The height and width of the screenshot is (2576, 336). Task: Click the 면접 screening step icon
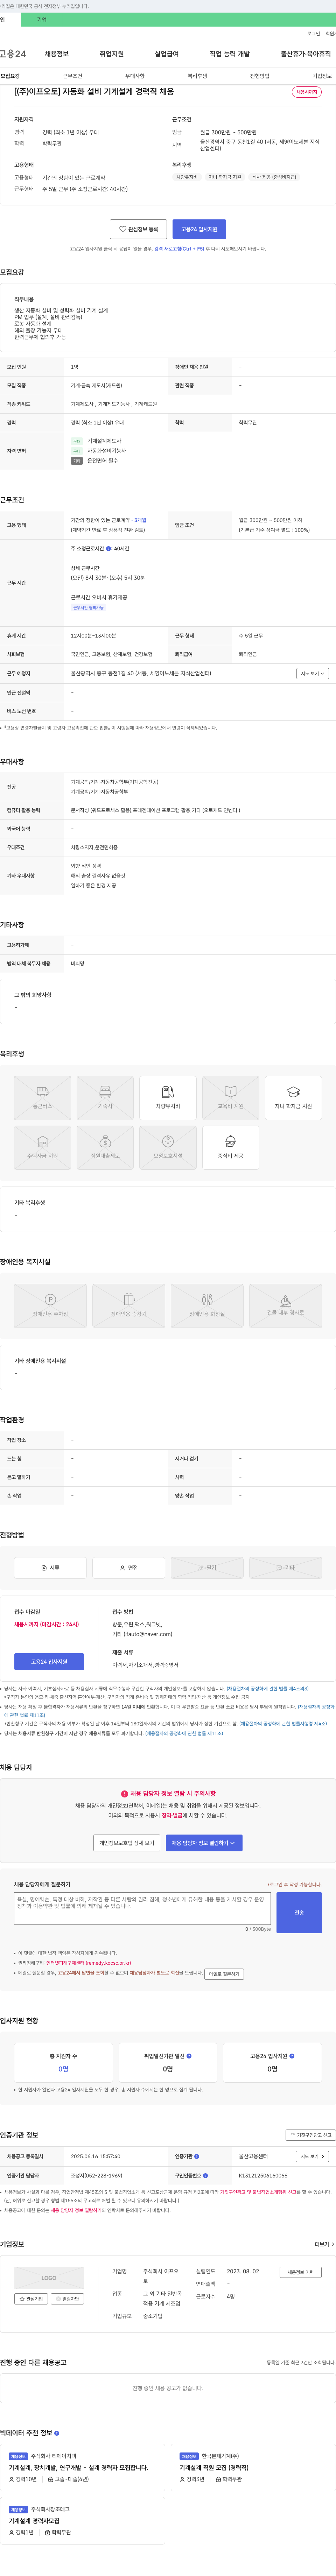[128, 1568]
